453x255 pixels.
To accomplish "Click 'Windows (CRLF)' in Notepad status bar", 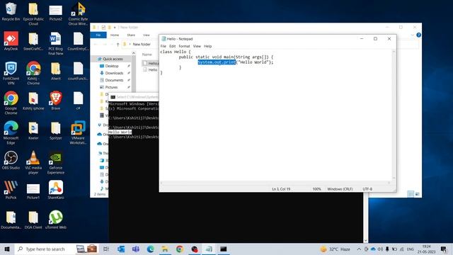I will [x=340, y=189].
